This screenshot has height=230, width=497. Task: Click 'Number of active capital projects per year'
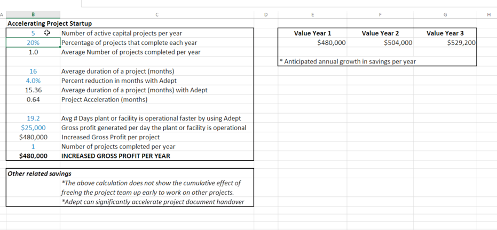122,33
